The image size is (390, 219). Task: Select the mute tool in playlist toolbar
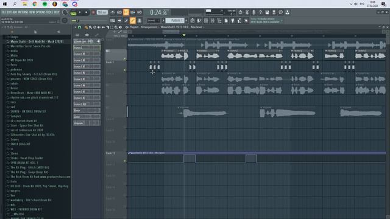click(99, 27)
